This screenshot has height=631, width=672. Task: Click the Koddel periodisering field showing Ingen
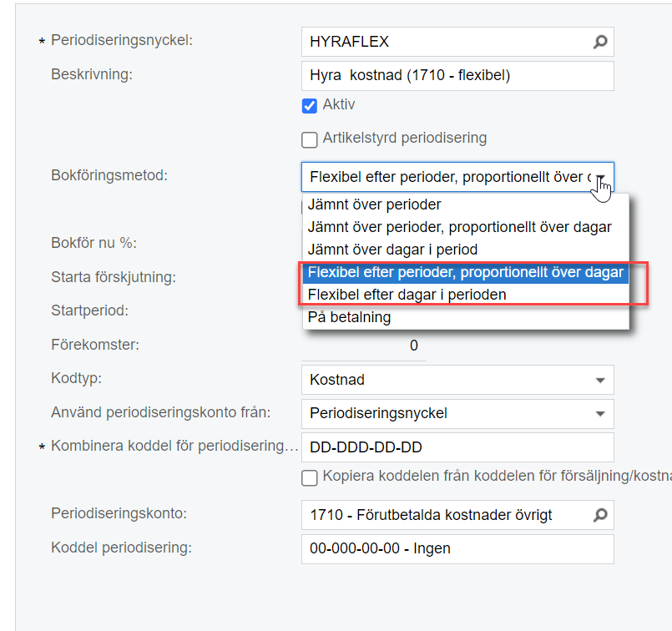(x=457, y=548)
